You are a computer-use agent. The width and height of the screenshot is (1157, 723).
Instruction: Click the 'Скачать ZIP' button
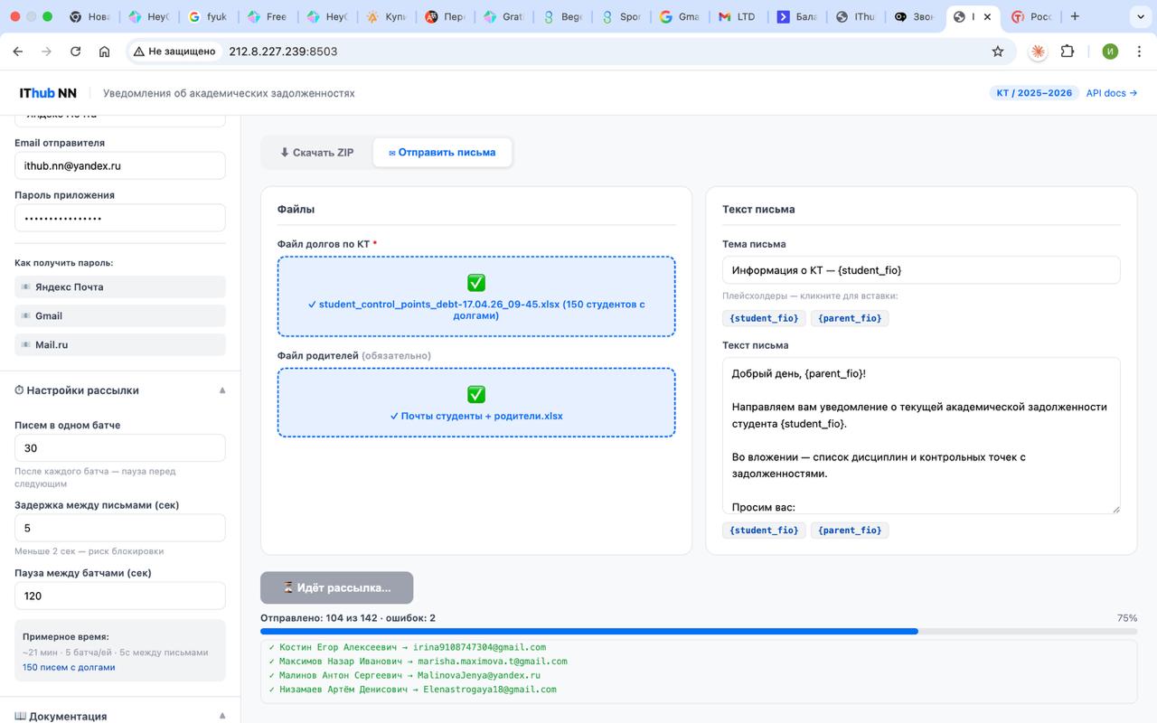pos(317,153)
